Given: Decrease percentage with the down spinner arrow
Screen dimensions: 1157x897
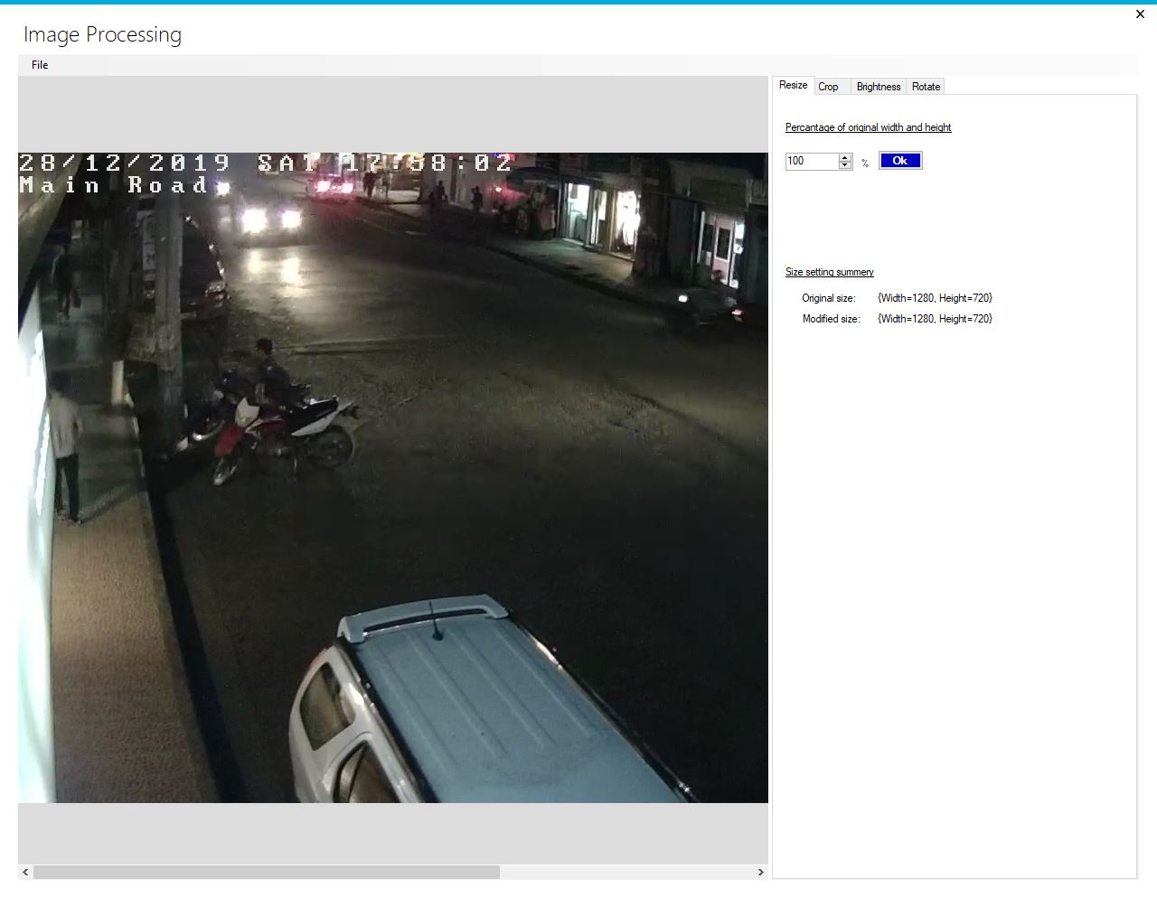Looking at the screenshot, I should coord(845,165).
